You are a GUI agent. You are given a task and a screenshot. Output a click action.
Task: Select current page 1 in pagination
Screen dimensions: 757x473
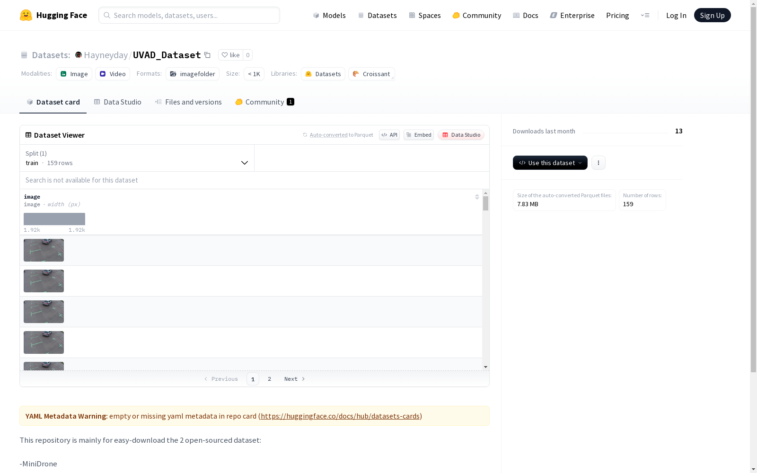pos(253,379)
